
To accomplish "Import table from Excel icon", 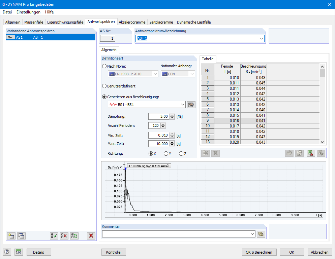I will (321, 153).
